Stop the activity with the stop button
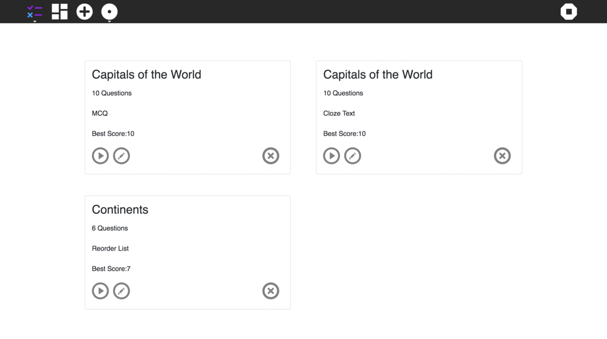This screenshot has height=339, width=607. (569, 12)
